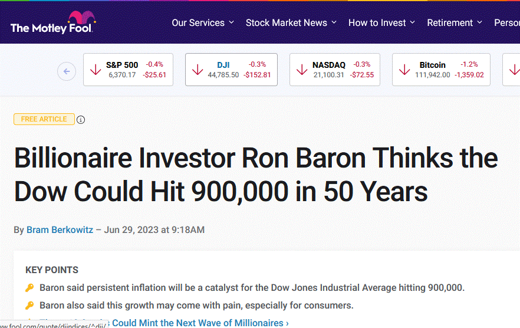Click the article headline about Ron Baron
The image size is (520, 328).
coord(256,175)
